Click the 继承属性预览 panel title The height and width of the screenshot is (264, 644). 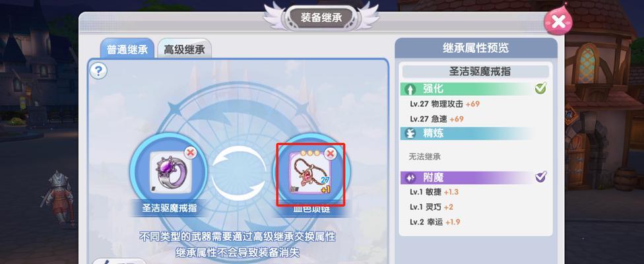[x=476, y=48]
